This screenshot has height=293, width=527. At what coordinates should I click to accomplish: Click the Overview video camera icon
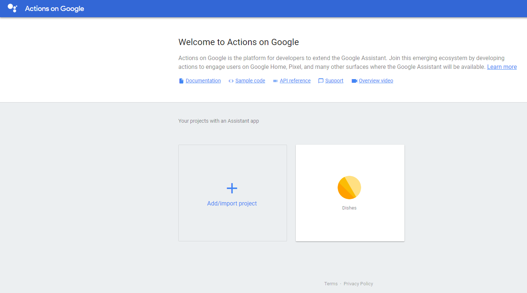click(x=354, y=81)
